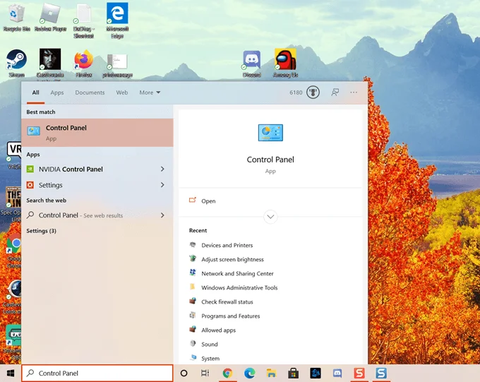Expand more actions chevron below Open

point(270,217)
